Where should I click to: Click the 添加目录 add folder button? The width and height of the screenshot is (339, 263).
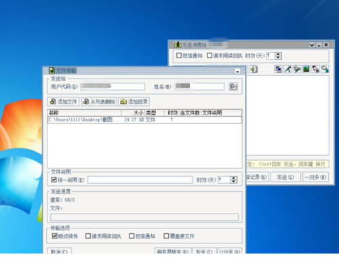coord(134,102)
